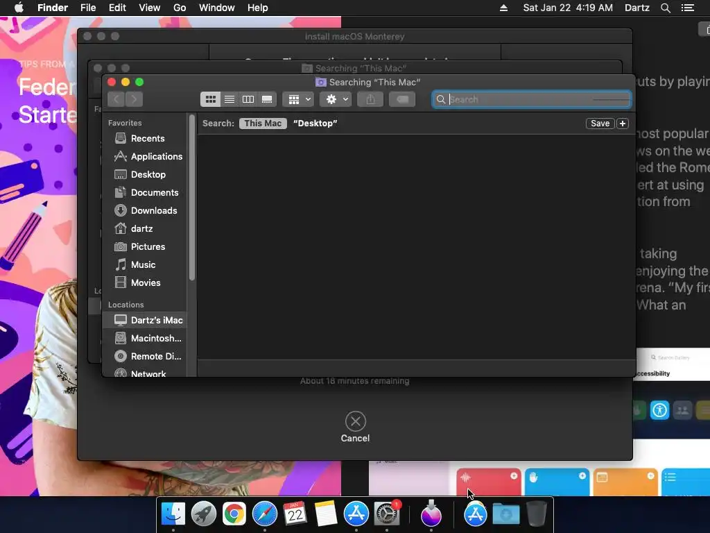Select Remote Disc under Locations

145,356
